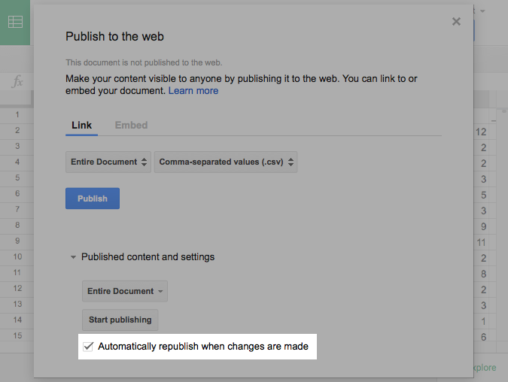
Task: Select the row 10 header
Action: (17, 257)
